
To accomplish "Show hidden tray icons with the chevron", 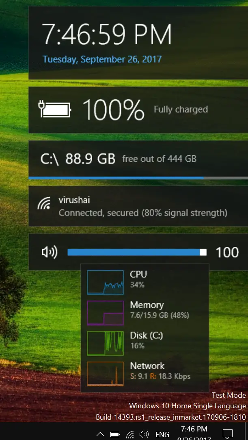I will [100, 434].
